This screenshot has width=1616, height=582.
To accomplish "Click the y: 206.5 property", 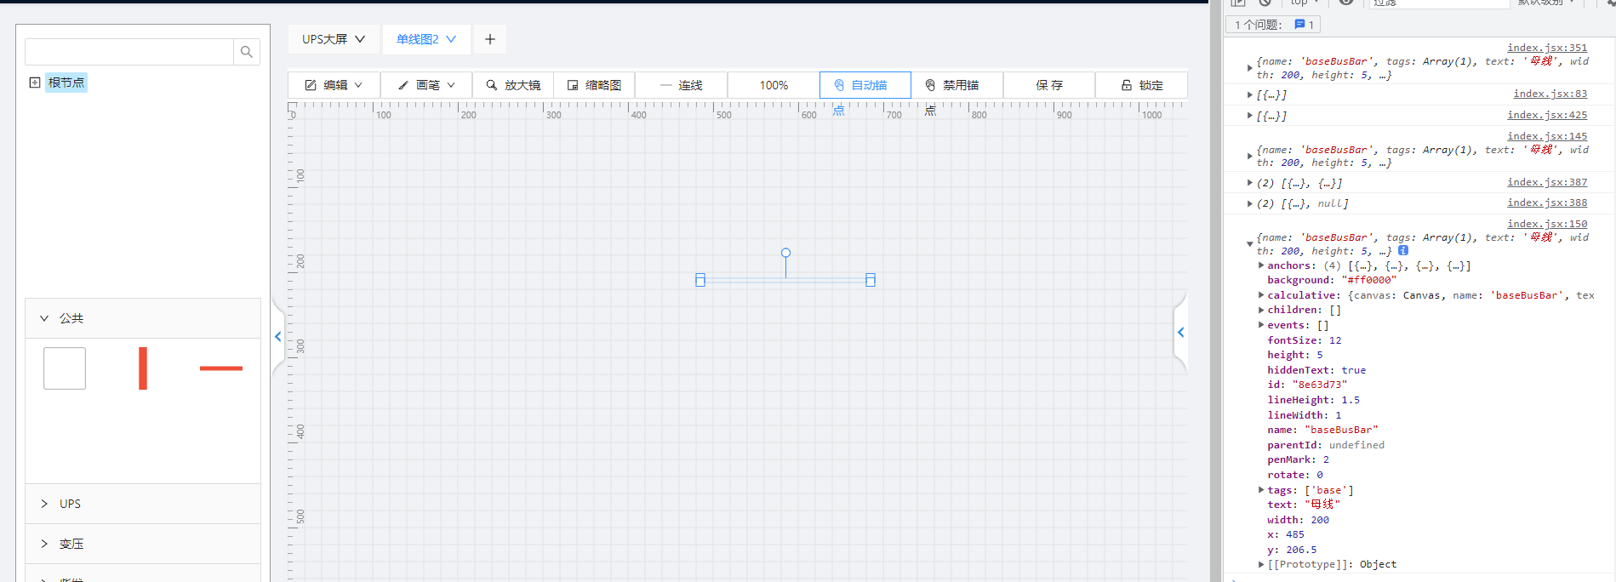I will (1292, 550).
